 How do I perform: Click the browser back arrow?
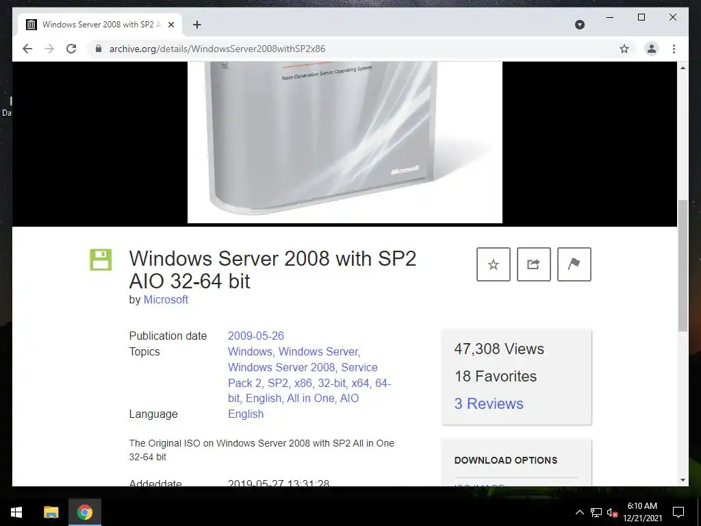click(x=27, y=49)
